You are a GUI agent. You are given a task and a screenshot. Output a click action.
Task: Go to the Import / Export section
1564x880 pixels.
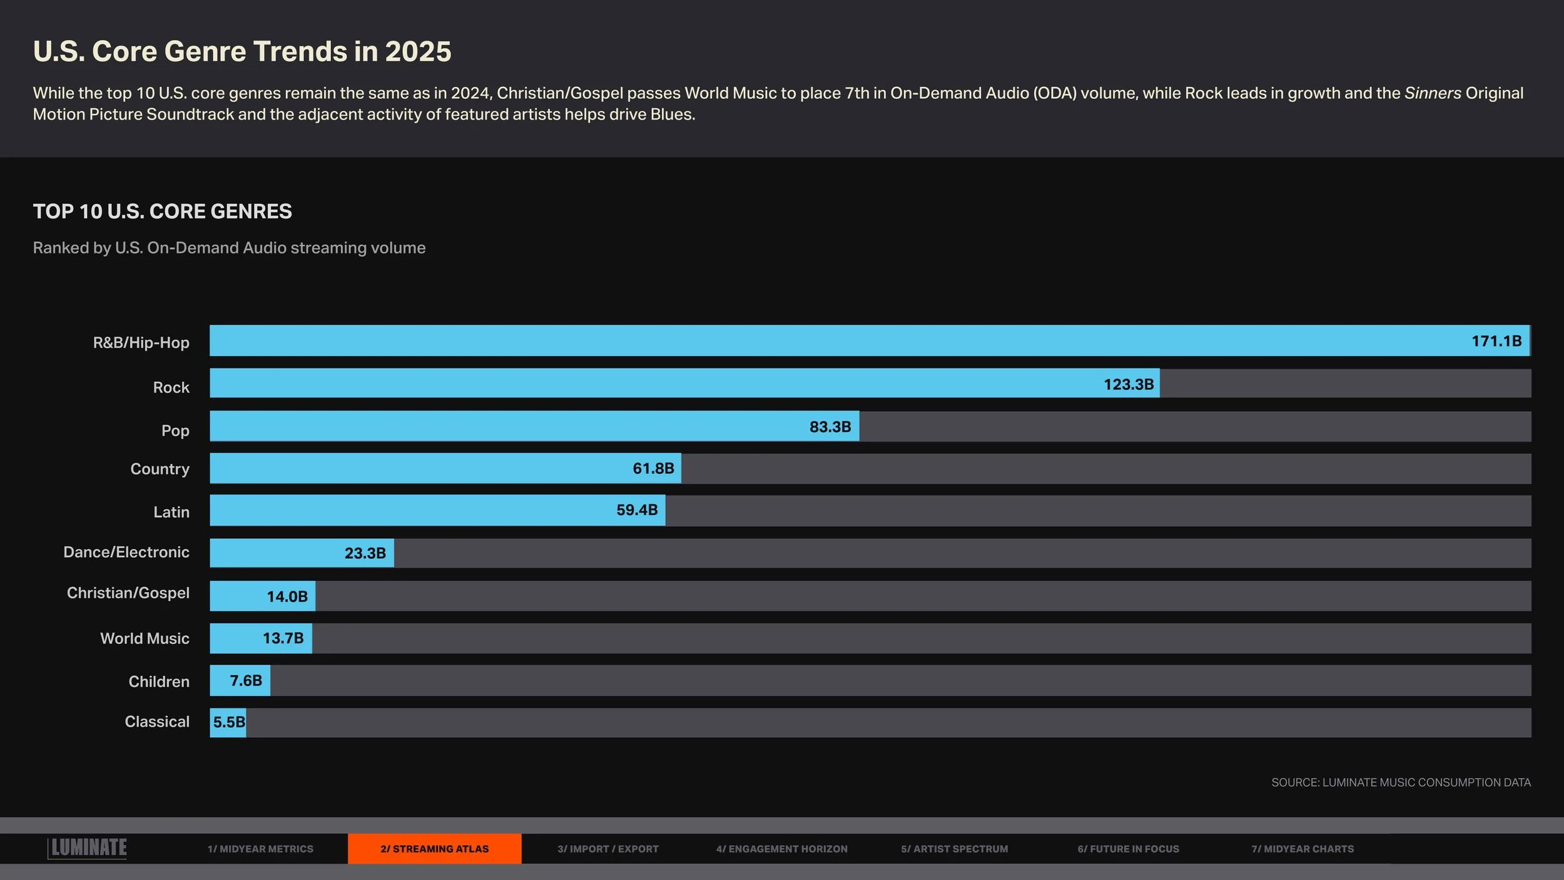click(x=607, y=849)
